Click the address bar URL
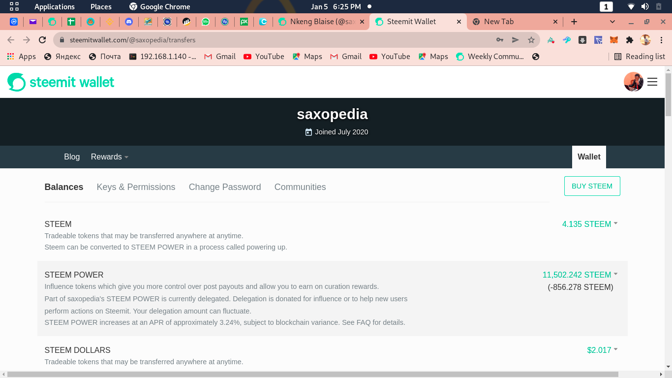Viewport: 672px width, 378px height. [x=133, y=40]
